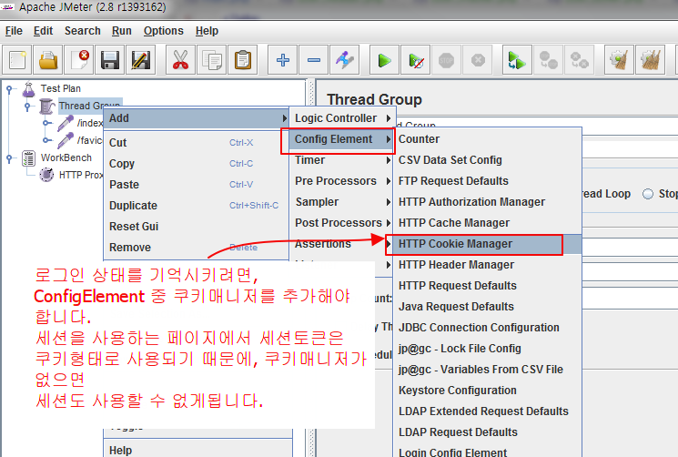
Task: Select the /index sampler pipette icon
Action: [x=66, y=123]
